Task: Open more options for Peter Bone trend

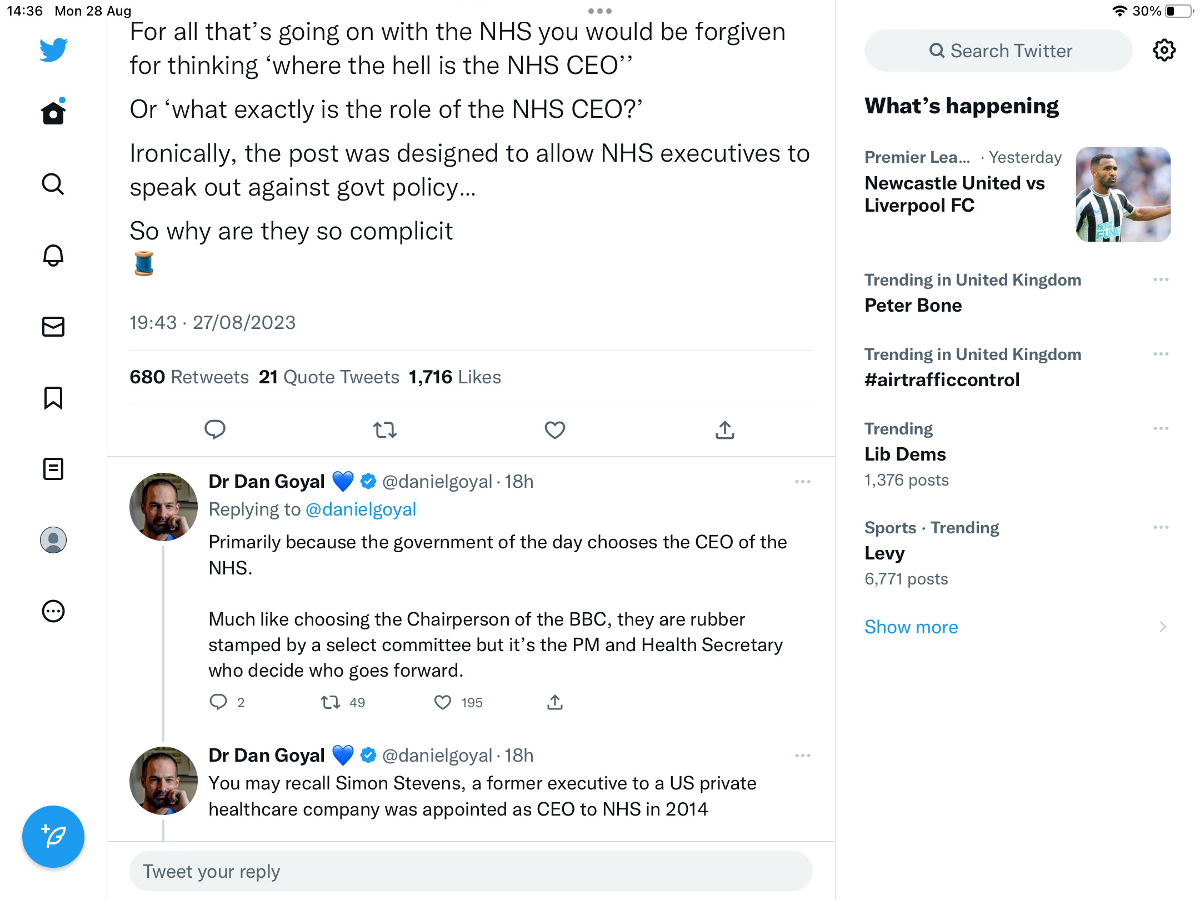Action: (1161, 279)
